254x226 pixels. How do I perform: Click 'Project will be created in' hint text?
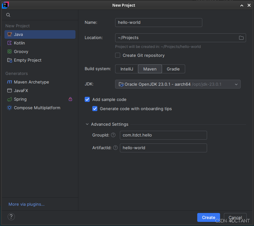tap(158, 47)
